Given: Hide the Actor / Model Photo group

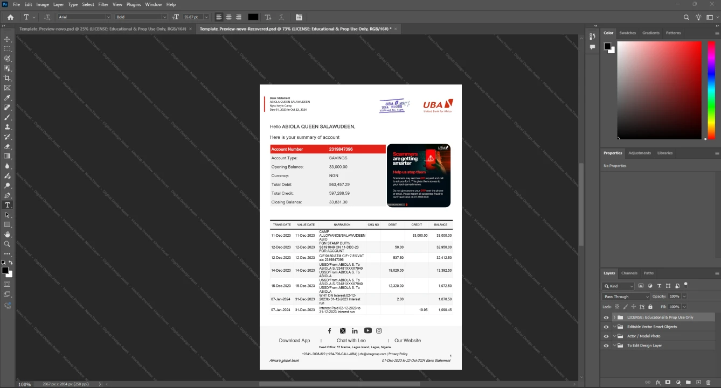Looking at the screenshot, I should coord(606,336).
